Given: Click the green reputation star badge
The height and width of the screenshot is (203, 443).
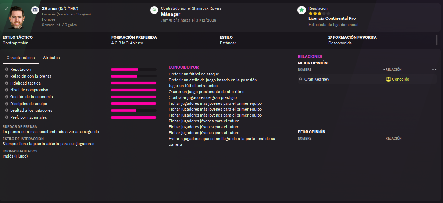Looking at the screenshot, I should (x=301, y=10).
